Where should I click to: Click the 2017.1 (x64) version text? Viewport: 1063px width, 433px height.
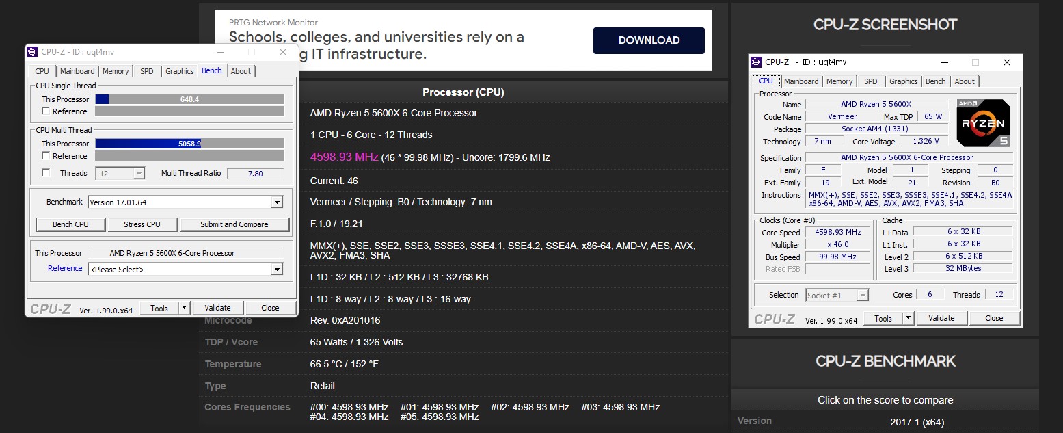tap(917, 422)
